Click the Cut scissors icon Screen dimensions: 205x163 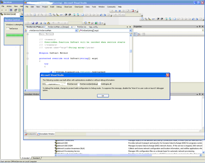tap(42, 23)
